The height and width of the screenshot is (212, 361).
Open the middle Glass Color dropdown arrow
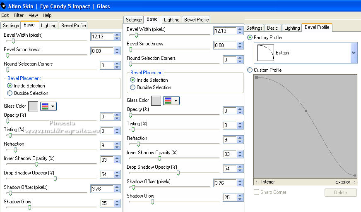pyautogui.click(x=176, y=100)
